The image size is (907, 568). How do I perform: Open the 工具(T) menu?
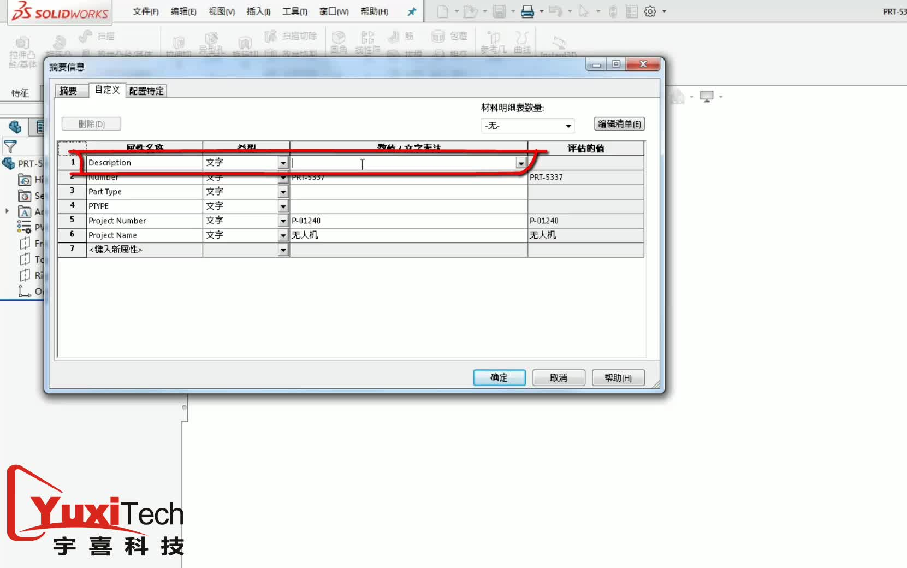point(295,11)
